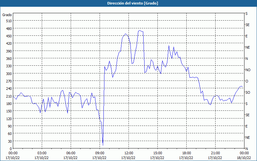Select the 17/10/22 date under 21:00

(215, 158)
